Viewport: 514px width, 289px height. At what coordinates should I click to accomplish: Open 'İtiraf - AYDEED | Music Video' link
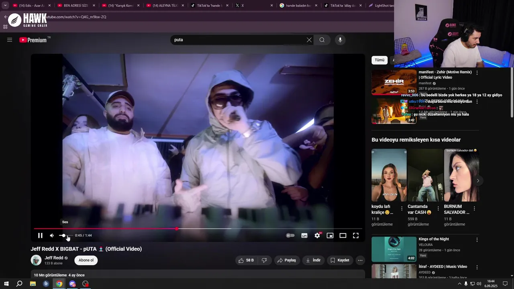click(x=443, y=267)
